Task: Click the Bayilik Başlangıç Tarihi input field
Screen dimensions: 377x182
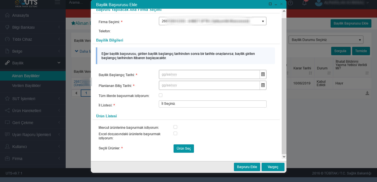Action: point(209,74)
